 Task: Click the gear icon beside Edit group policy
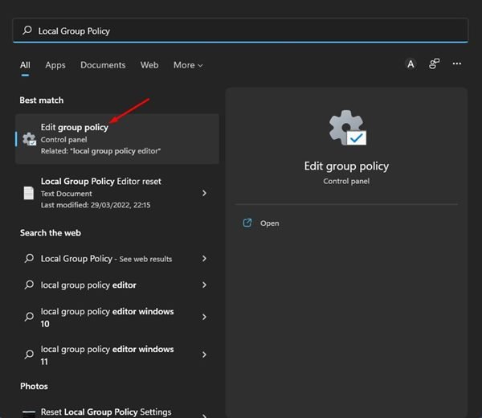(x=29, y=139)
